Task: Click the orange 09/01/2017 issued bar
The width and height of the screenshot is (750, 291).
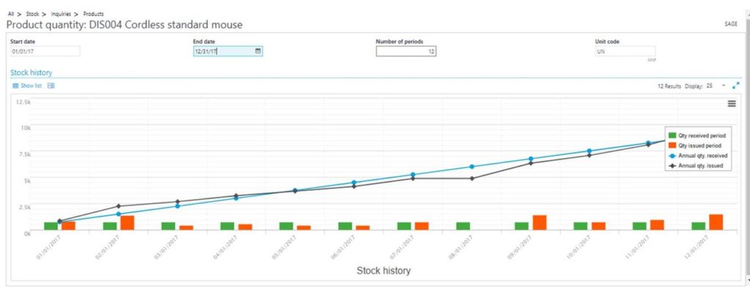Action: pos(540,222)
